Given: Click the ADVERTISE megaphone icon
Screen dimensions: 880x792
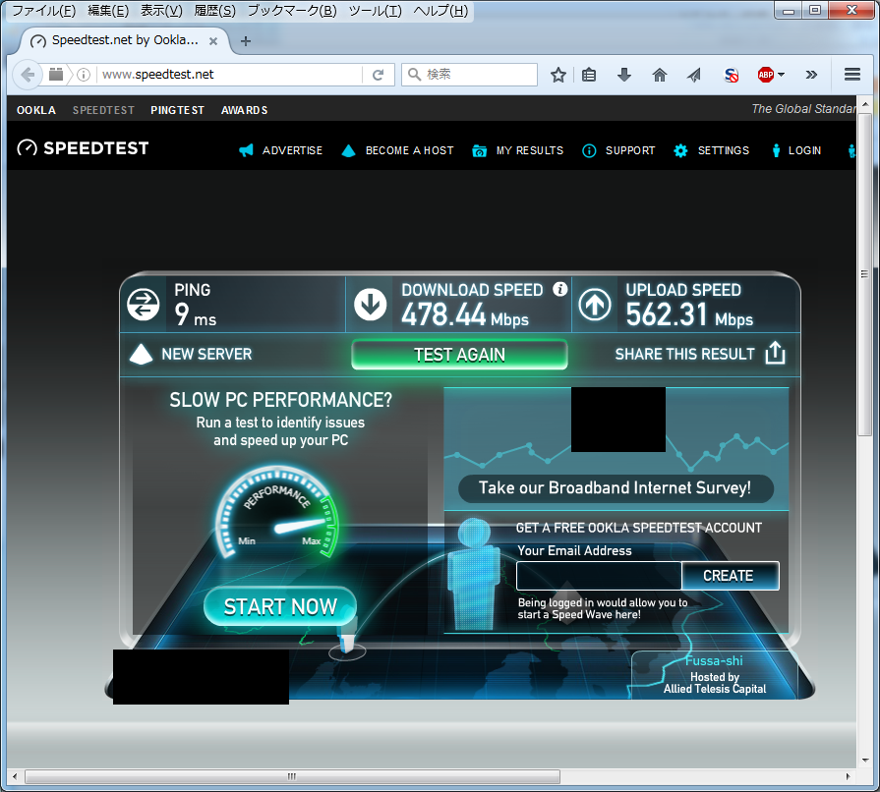Looking at the screenshot, I should pos(246,150).
